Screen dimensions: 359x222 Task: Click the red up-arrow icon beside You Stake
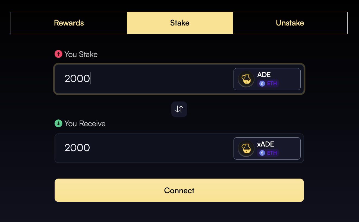(58, 54)
